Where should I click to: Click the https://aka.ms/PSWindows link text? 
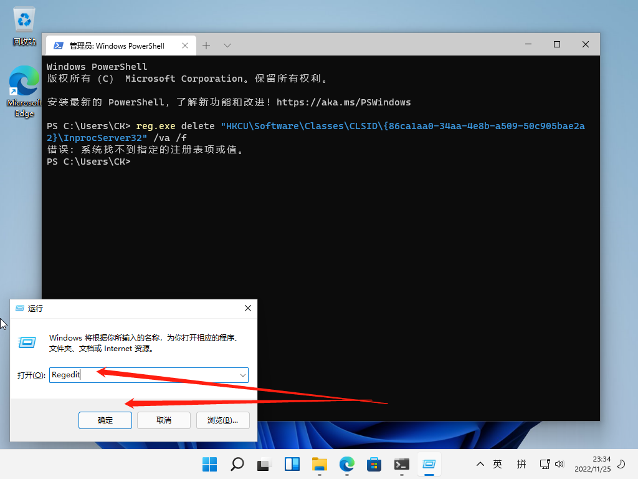tap(343, 102)
